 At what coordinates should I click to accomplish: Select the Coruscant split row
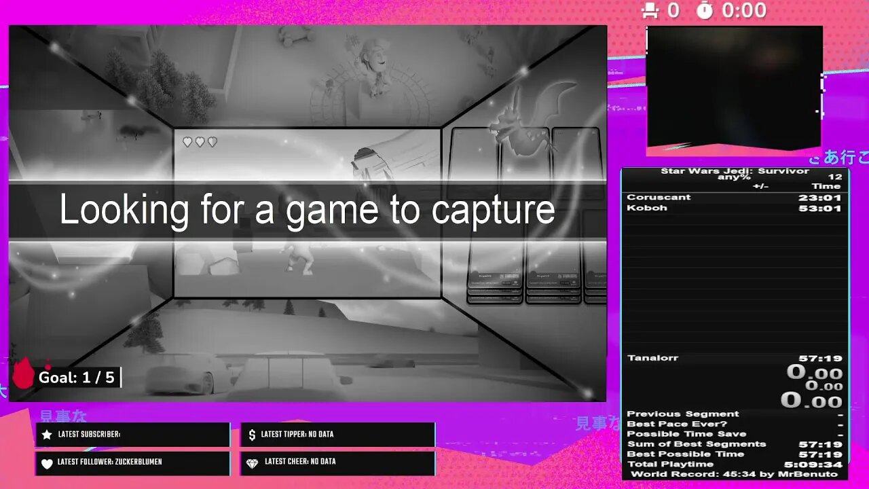(x=735, y=198)
